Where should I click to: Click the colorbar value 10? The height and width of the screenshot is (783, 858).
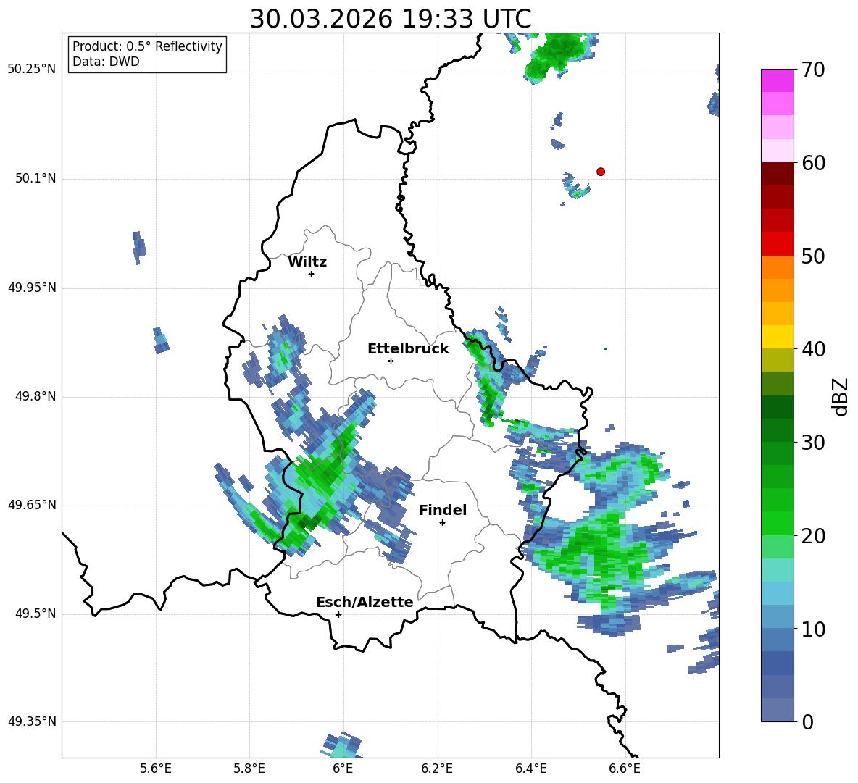click(813, 629)
